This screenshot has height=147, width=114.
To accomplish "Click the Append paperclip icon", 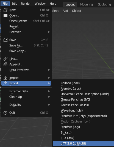I will pos(5,64).
